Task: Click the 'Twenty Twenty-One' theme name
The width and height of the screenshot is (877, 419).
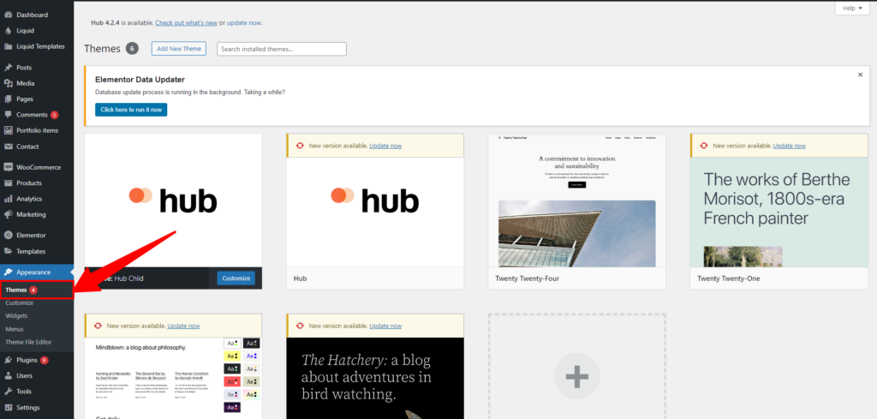Action: pos(728,278)
